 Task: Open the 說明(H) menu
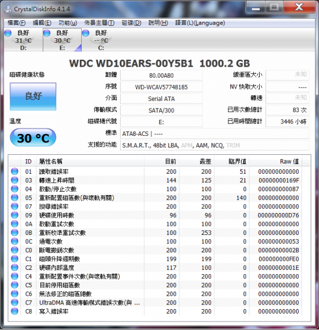pos(158,23)
